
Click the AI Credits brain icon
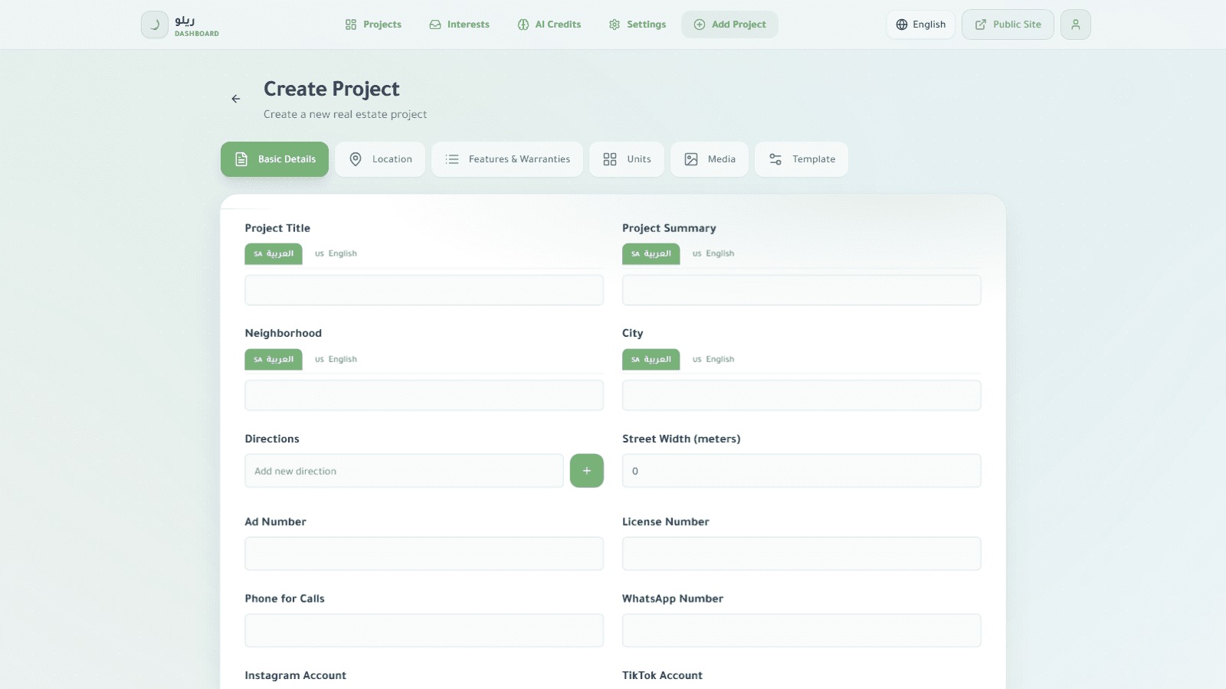523,24
